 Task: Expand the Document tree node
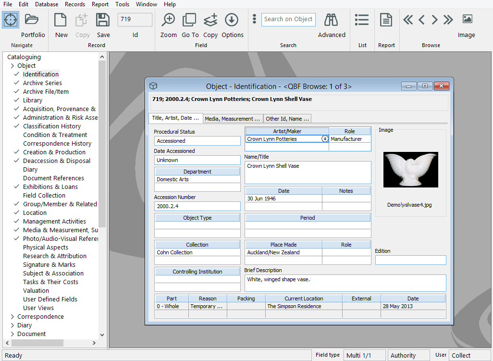point(12,334)
